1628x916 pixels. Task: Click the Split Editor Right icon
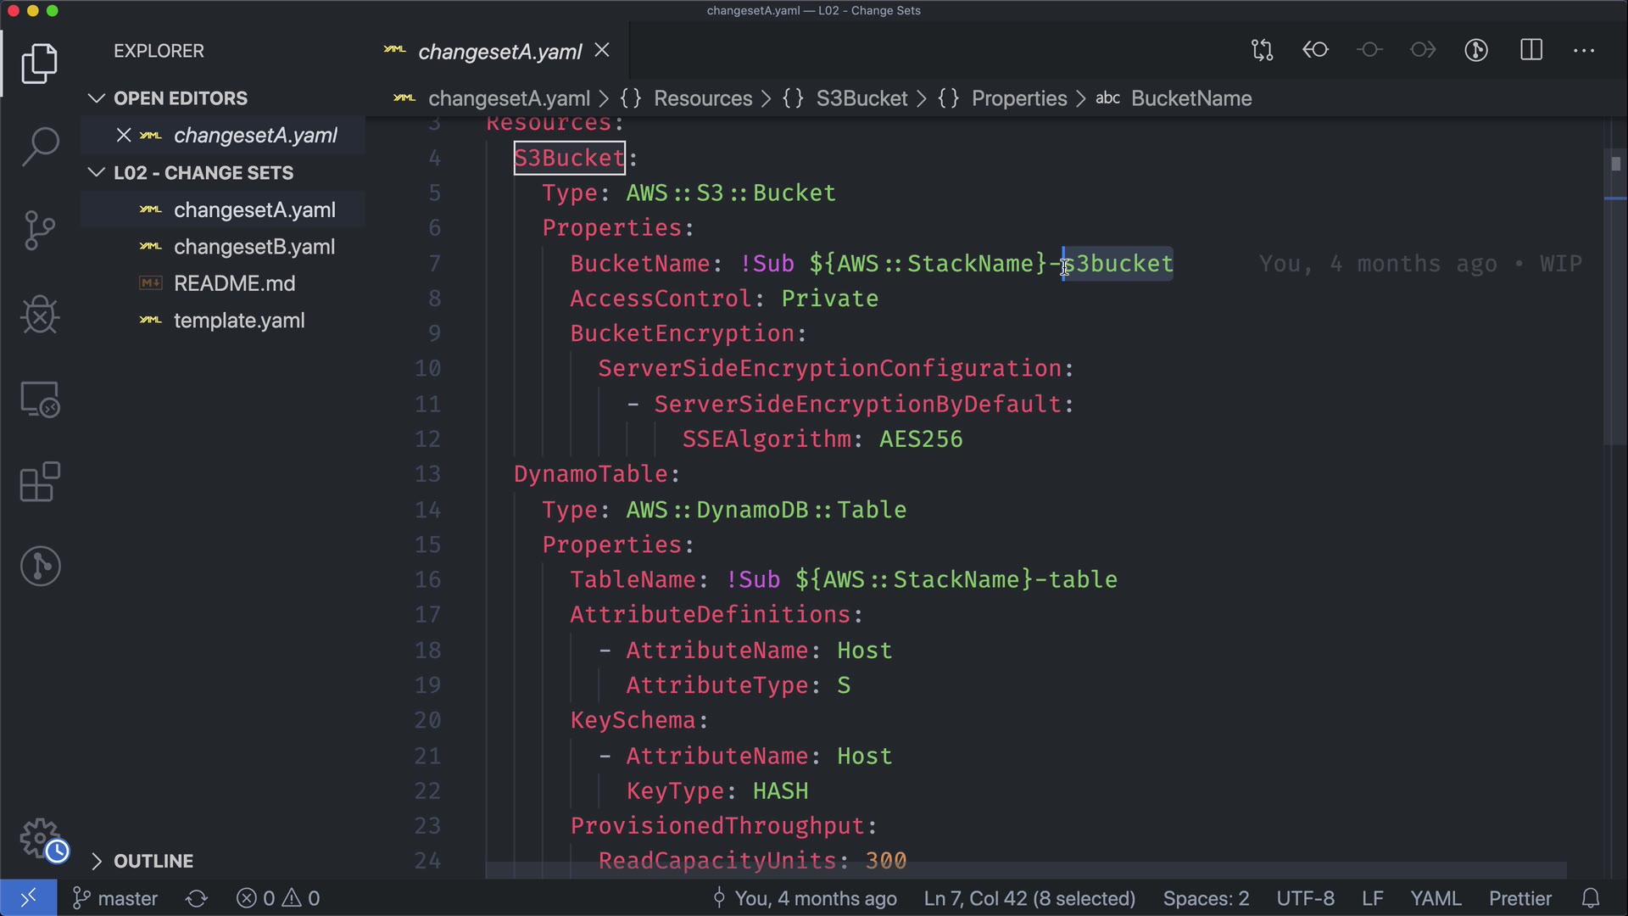(1531, 50)
